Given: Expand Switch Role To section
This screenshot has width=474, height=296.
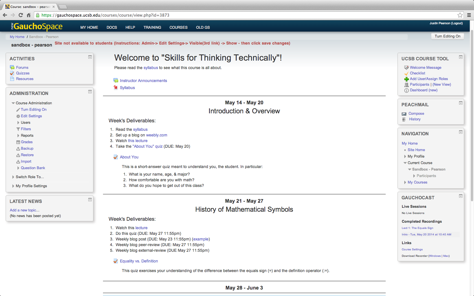Looking at the screenshot, I should pyautogui.click(x=13, y=177).
